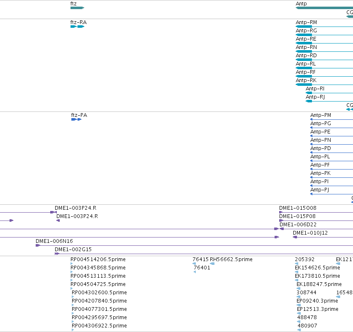Select the DME1-010J12 end arrow marker
The image size is (353, 332).
pos(295,237)
